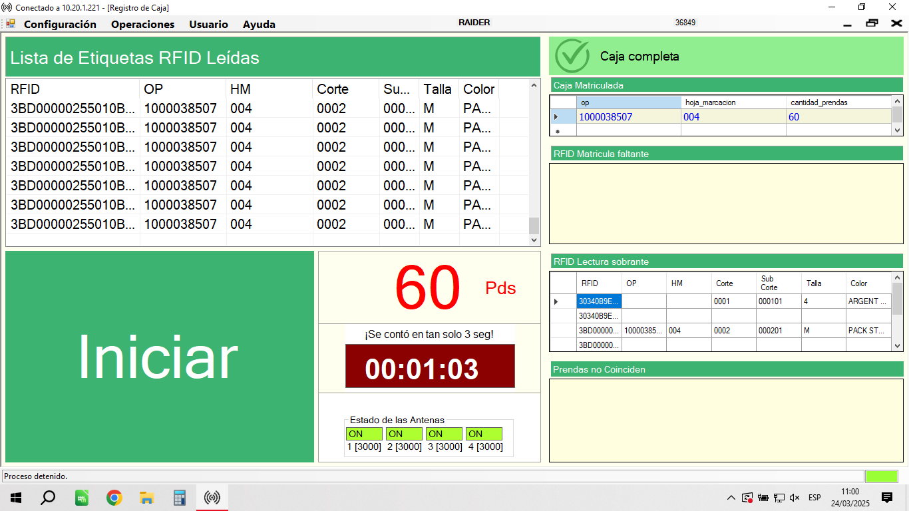Click the Talla column header in RFID list

[x=437, y=89]
